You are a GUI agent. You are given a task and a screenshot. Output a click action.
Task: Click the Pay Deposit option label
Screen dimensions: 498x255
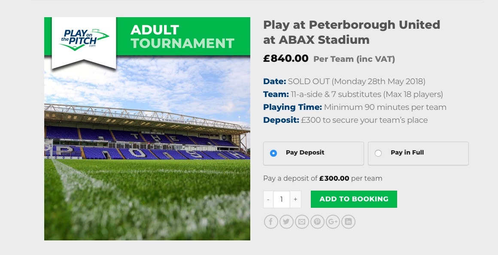click(305, 152)
